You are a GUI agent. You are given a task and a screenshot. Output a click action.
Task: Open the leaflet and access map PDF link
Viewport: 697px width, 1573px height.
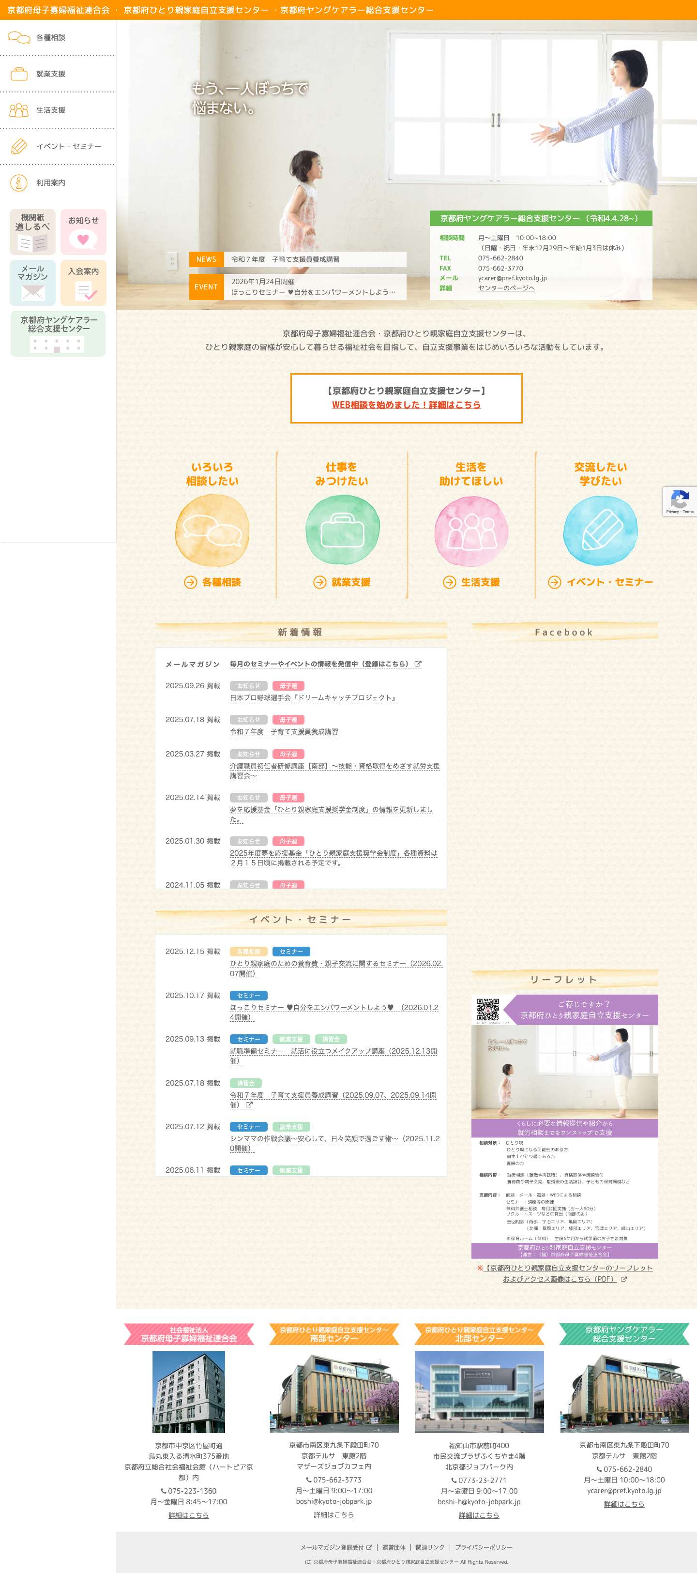pos(564,1273)
